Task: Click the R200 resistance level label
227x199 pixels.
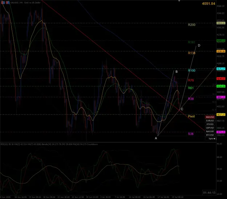Action: 192,25
